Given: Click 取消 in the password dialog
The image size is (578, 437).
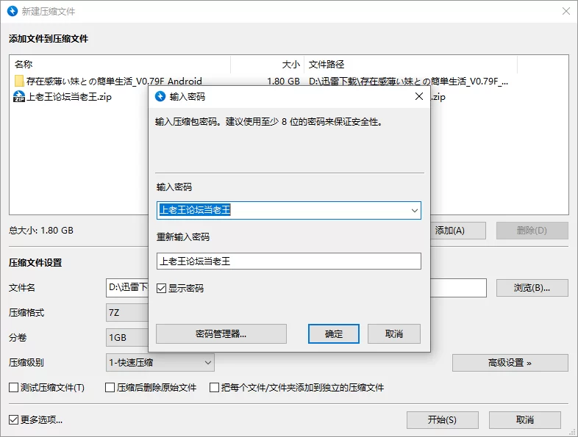Looking at the screenshot, I should pyautogui.click(x=393, y=334).
